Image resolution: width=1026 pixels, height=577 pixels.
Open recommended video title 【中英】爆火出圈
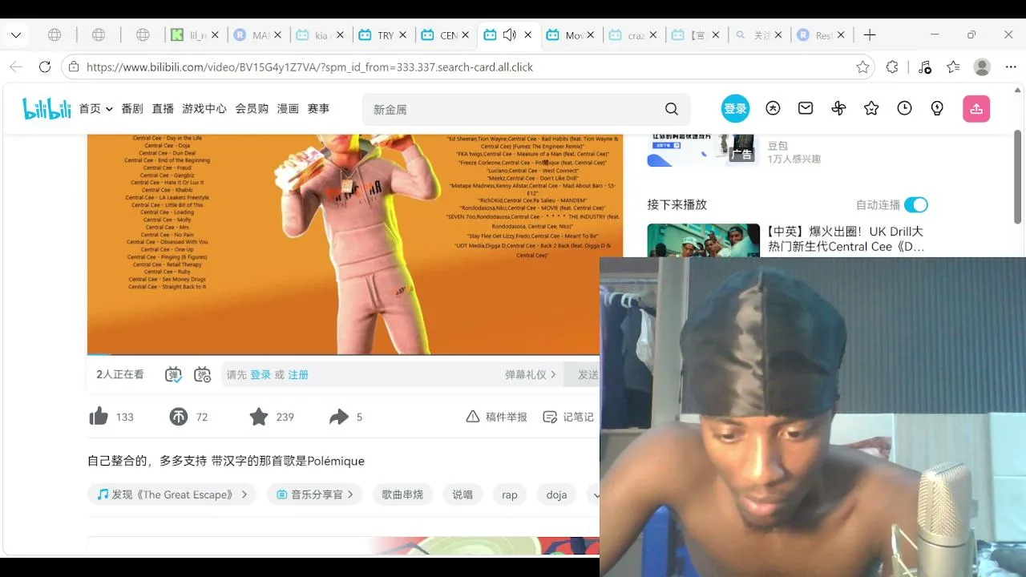[x=845, y=239]
